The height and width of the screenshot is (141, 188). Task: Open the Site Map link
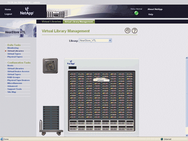click(12, 92)
